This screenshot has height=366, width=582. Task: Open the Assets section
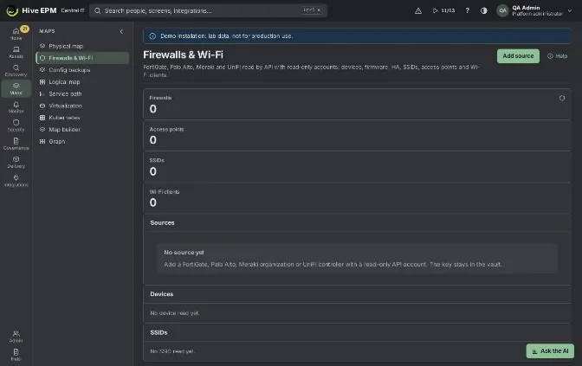(16, 52)
